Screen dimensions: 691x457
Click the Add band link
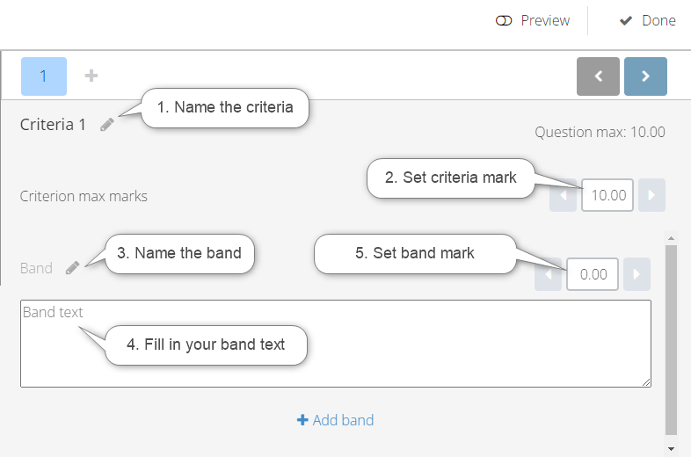pos(335,420)
